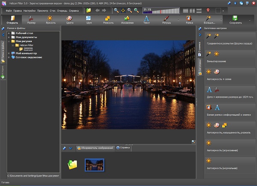This screenshot has height=186, width=257.
Task: Toggle the pin on the image browser panel
Action: click(64, 148)
